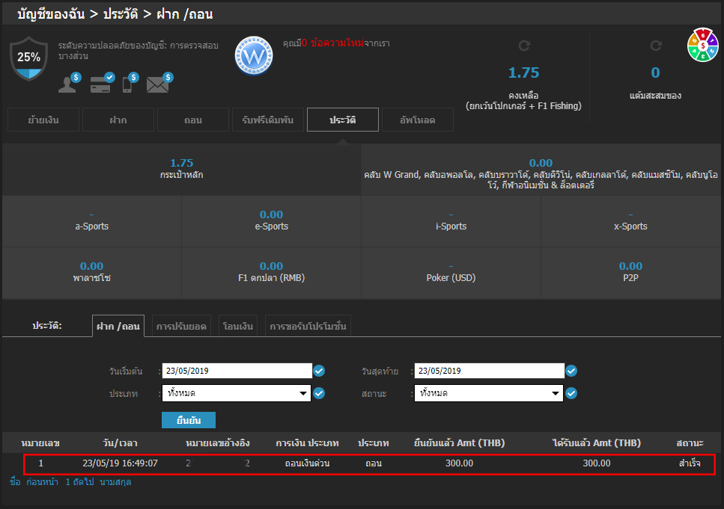Image resolution: width=724 pixels, height=509 pixels.
Task: Expand the ประเภท type dropdown
Action: point(237,393)
